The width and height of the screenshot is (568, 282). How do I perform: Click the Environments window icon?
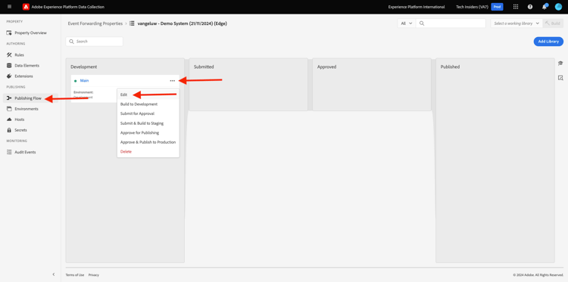pyautogui.click(x=9, y=109)
